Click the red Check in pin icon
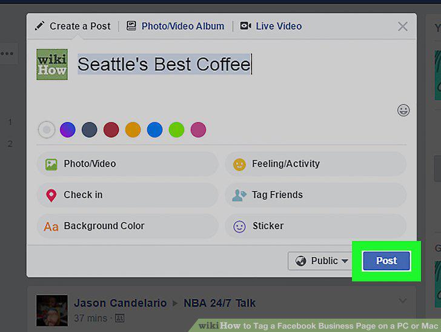Screen dimensions: 441x332 coord(51,196)
